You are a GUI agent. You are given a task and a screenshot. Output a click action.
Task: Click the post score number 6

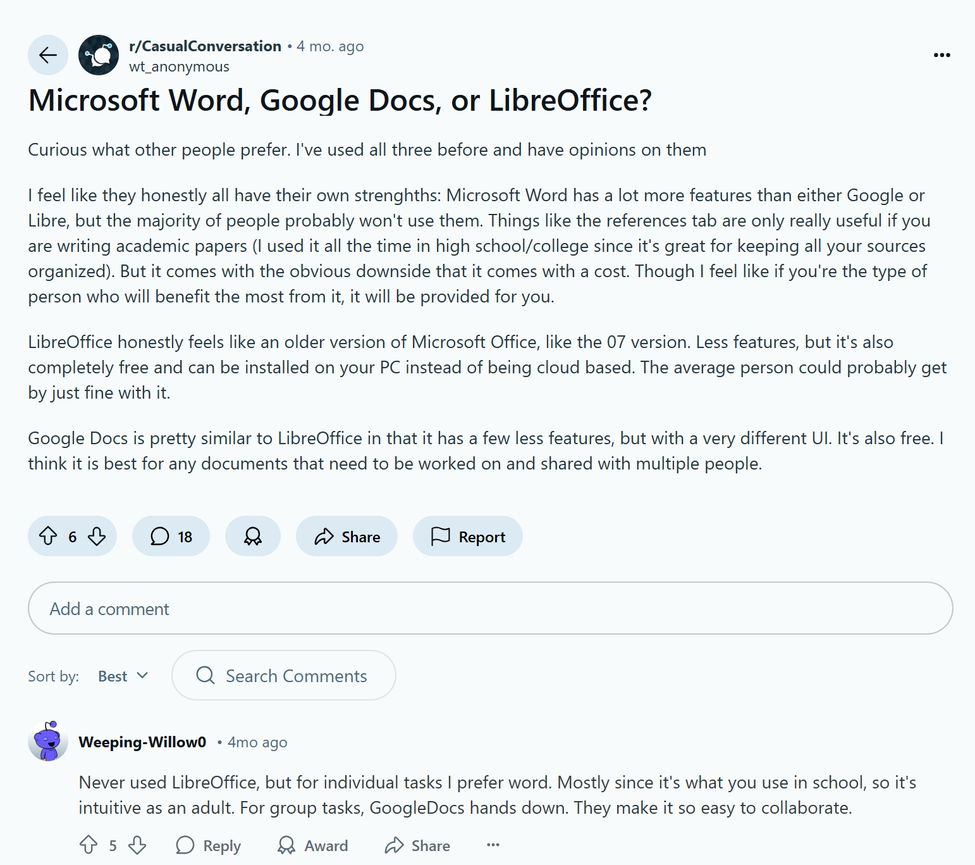click(x=73, y=537)
